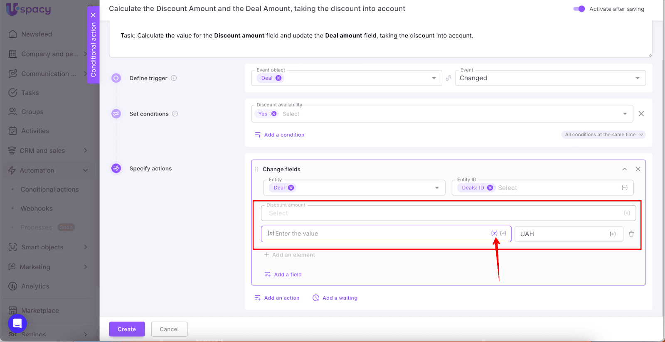
Task: Close the Change fields action block
Action: click(638, 169)
